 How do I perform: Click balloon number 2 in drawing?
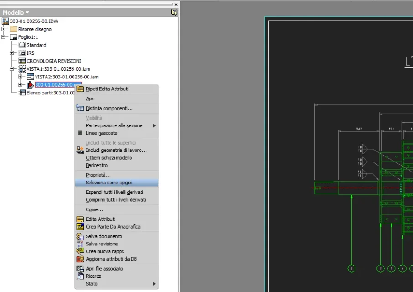click(x=351, y=269)
